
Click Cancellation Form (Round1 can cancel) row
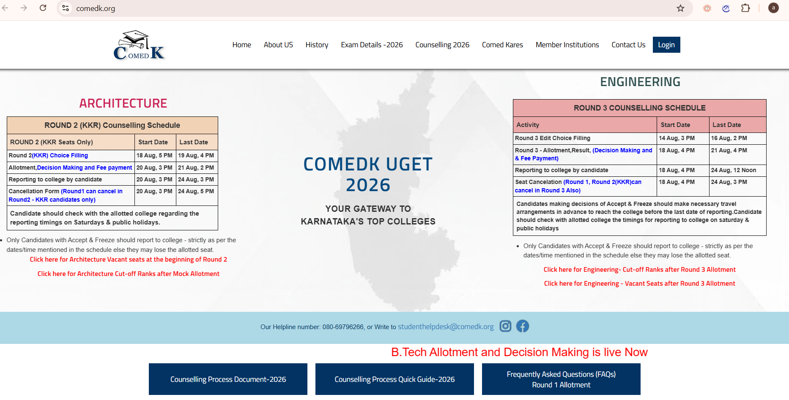[112, 195]
